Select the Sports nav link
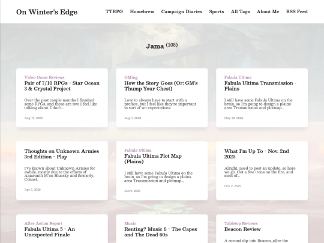Screen dimensions: 324x243 [x=217, y=11]
